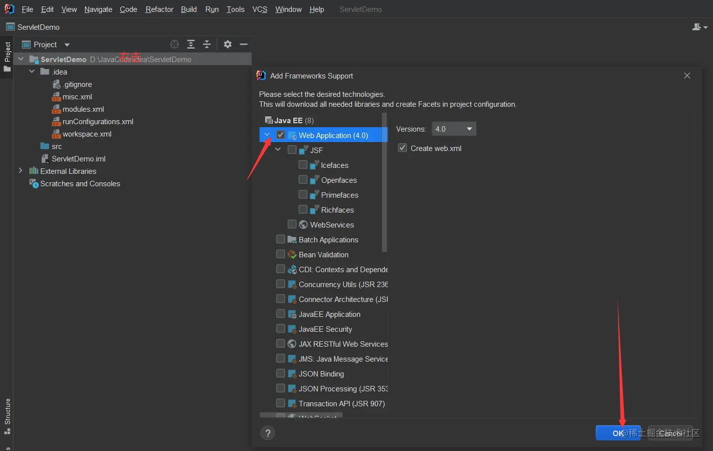Click the External Libraries icon

pos(34,171)
